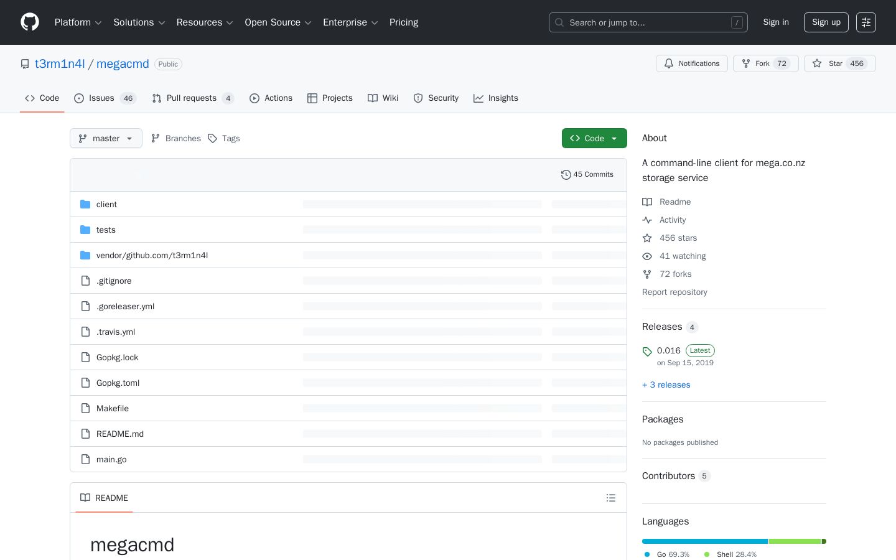Click the pulse icon beside Activity
The height and width of the screenshot is (560, 896).
[x=647, y=220]
